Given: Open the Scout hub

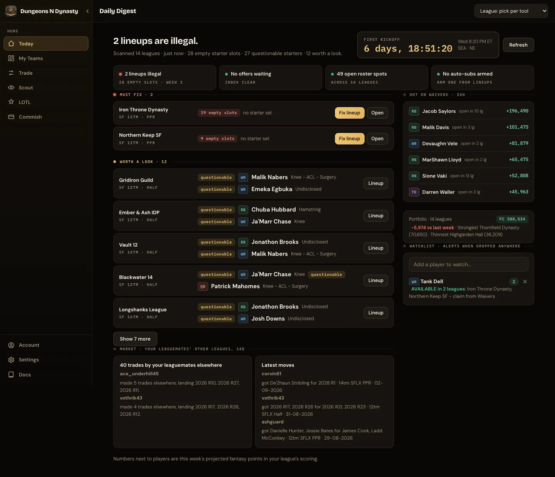Looking at the screenshot, I should pos(46,87).
